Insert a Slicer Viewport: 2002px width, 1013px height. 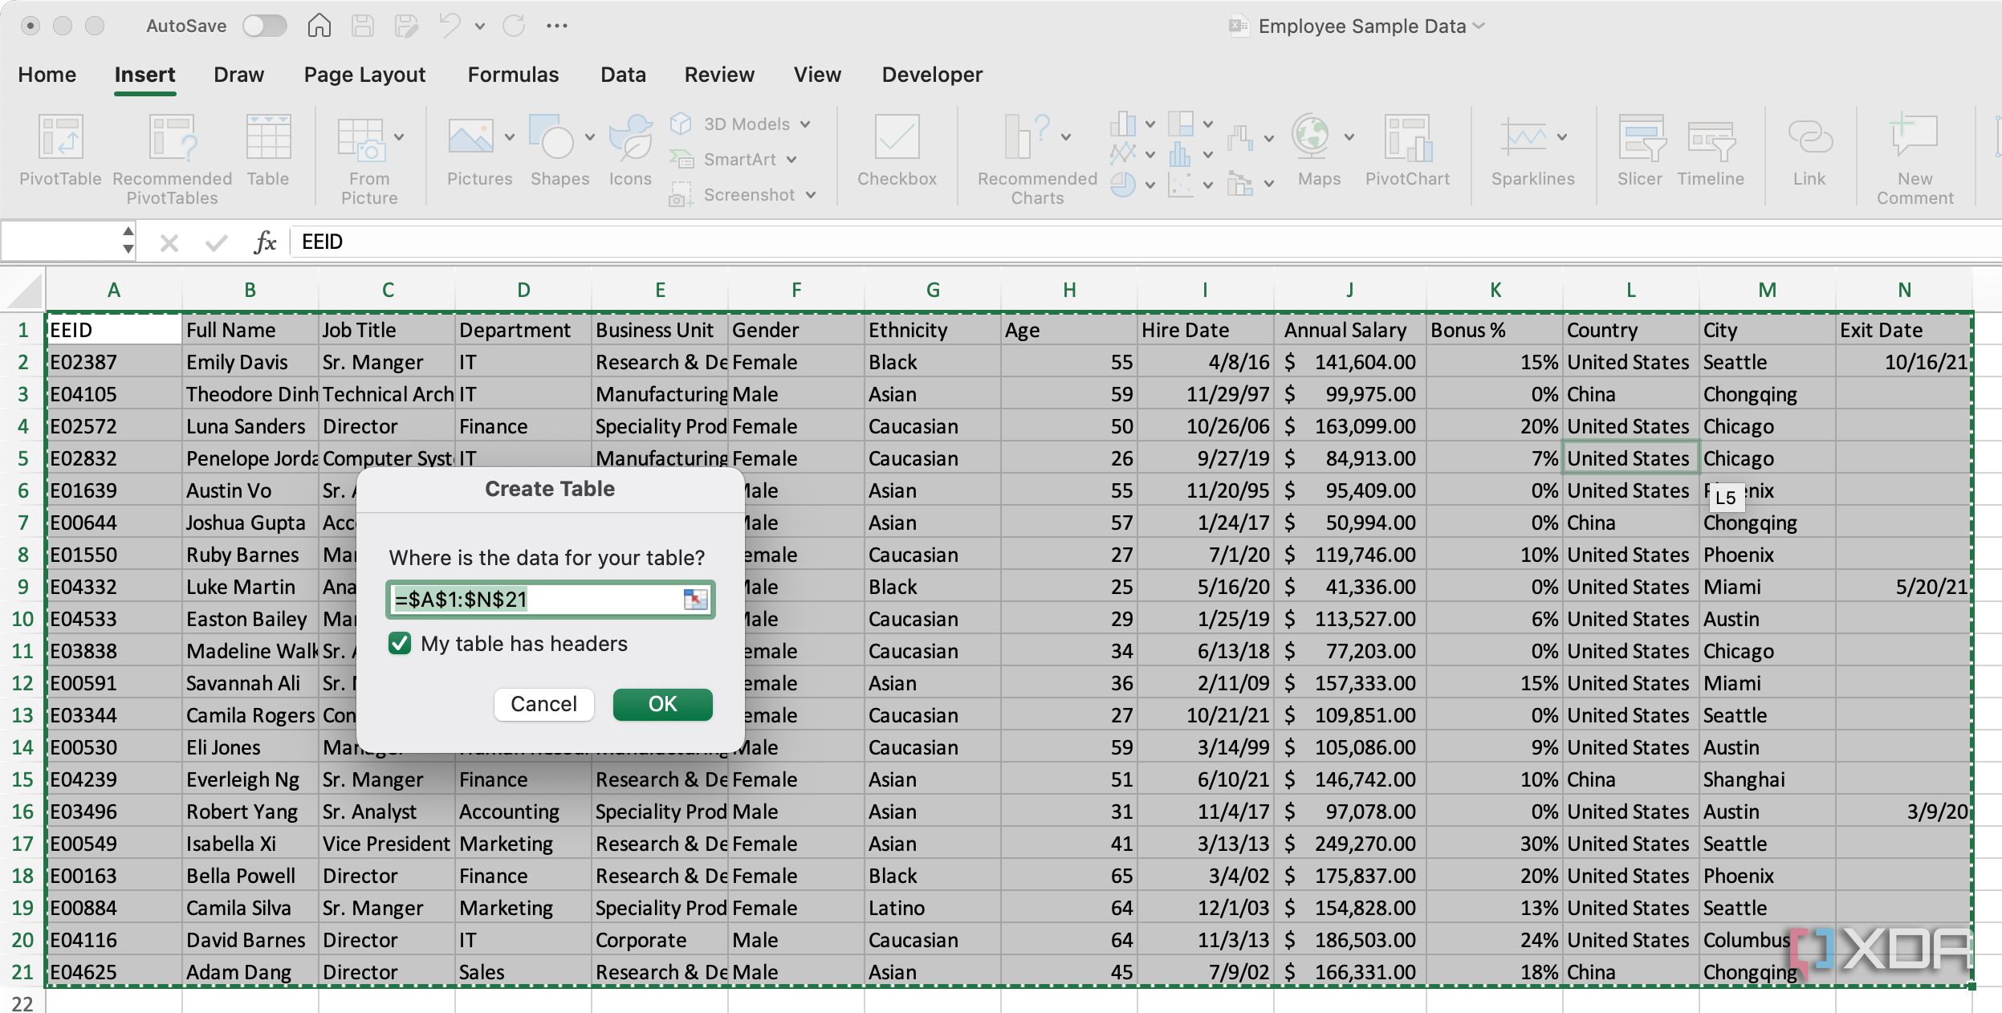[1640, 151]
